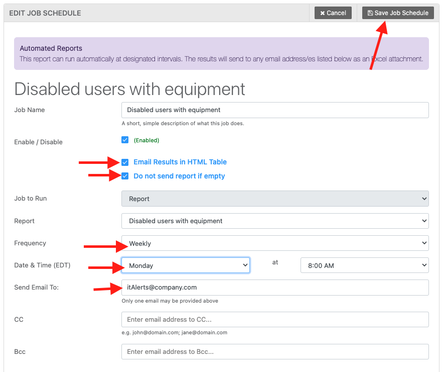
Task: Uncheck the Enabled checkbox
Action: coord(125,140)
